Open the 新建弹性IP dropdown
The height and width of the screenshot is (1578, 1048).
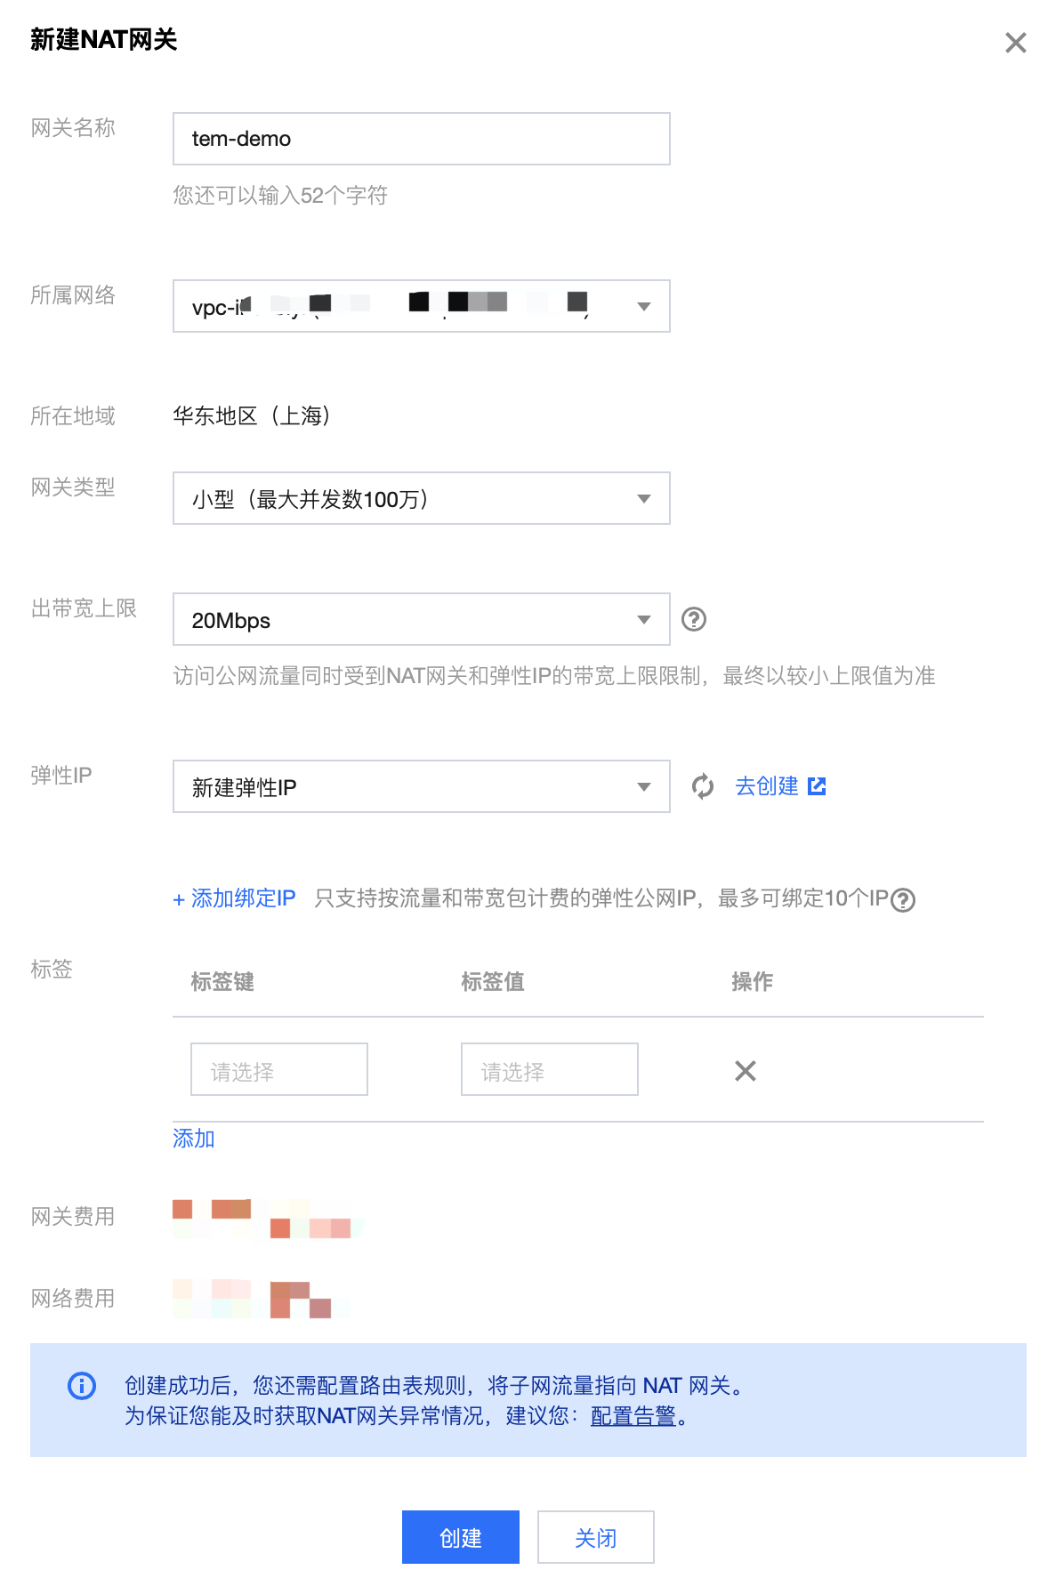click(422, 786)
